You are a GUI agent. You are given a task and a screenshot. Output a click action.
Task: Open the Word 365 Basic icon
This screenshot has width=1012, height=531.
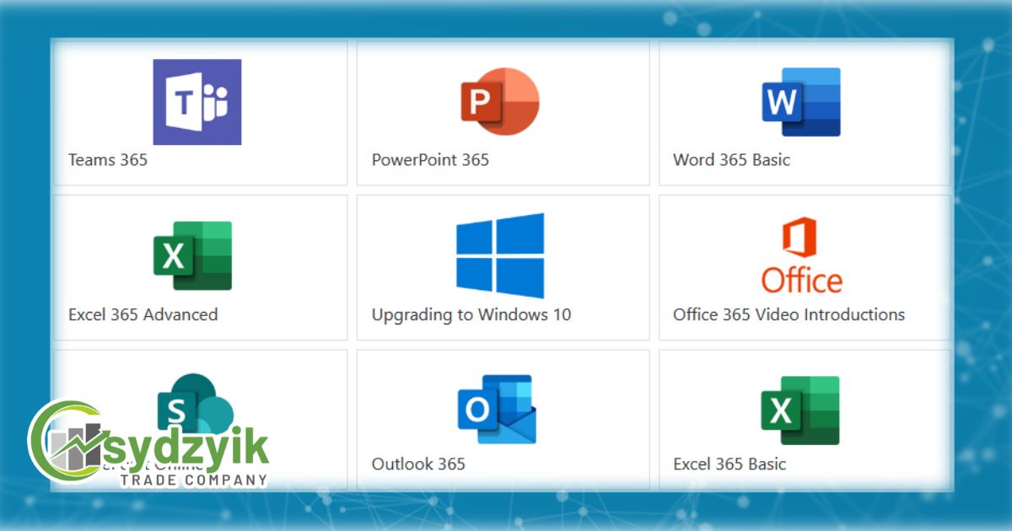pyautogui.click(x=801, y=100)
